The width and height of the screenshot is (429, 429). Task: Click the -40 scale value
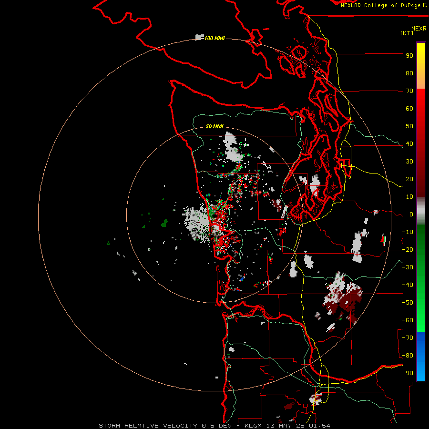pos(408,285)
